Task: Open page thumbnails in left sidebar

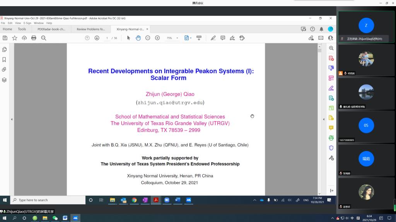Action: [5, 49]
